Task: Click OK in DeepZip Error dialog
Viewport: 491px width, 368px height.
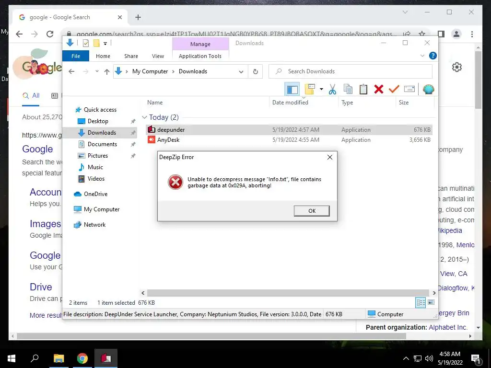Action: [x=312, y=211]
